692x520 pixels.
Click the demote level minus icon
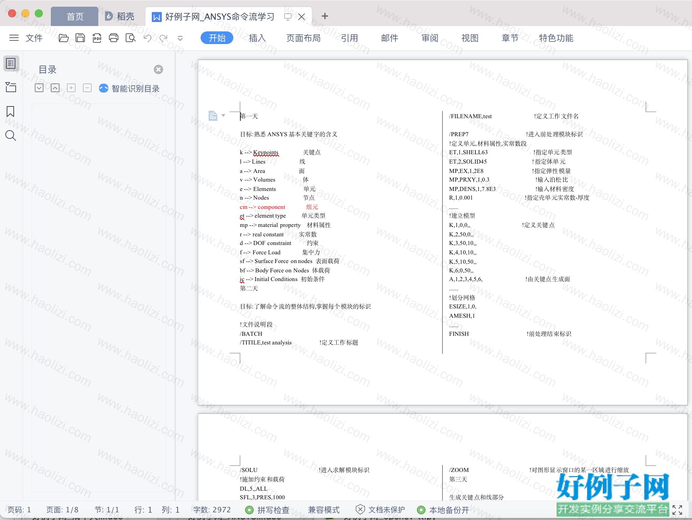[x=87, y=88]
